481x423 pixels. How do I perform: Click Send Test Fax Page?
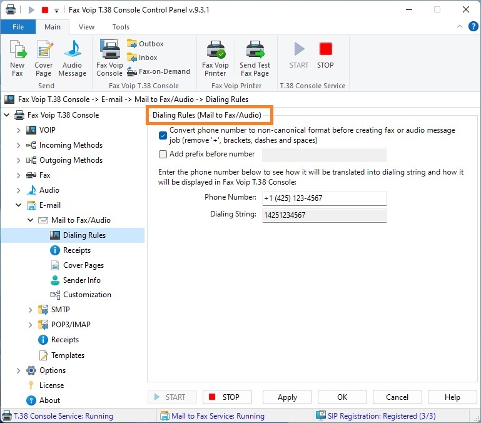(x=255, y=58)
